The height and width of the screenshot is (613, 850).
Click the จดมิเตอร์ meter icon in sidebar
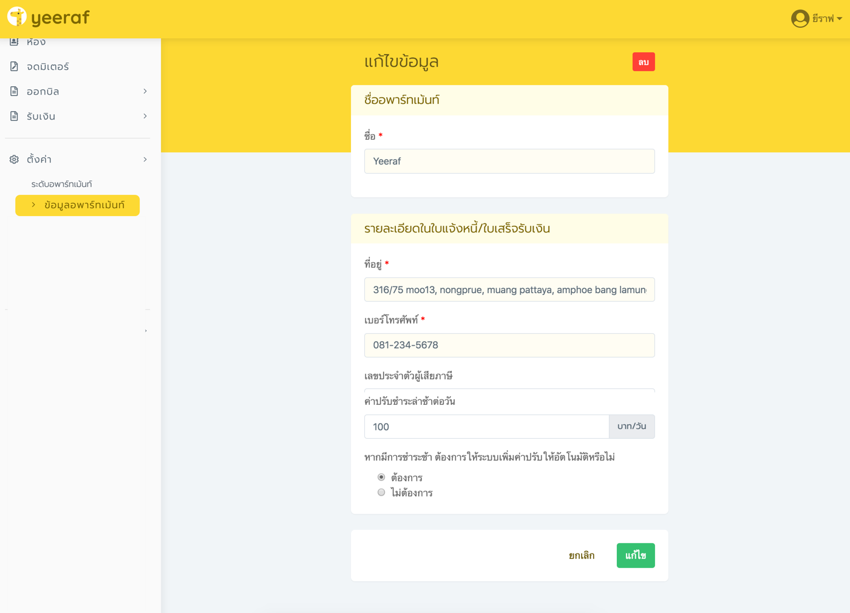(14, 66)
